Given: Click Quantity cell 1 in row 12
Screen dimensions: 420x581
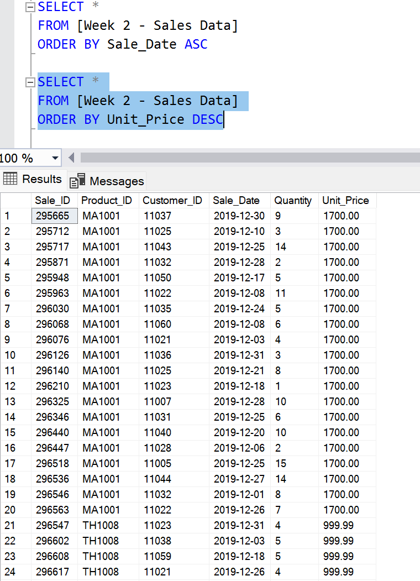Looking at the screenshot, I should (295, 386).
